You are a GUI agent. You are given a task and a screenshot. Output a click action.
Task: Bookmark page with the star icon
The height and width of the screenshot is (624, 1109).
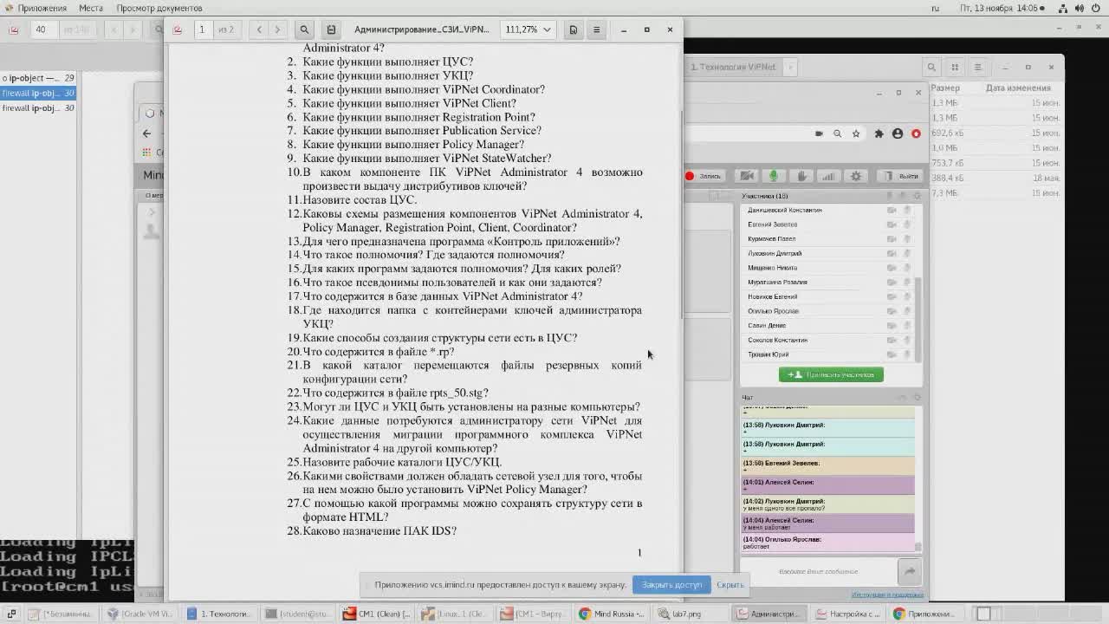[856, 133]
